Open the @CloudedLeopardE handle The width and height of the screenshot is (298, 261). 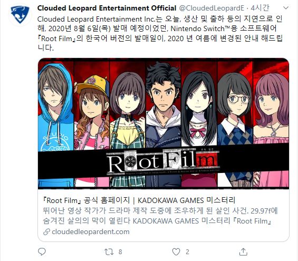tap(212, 8)
